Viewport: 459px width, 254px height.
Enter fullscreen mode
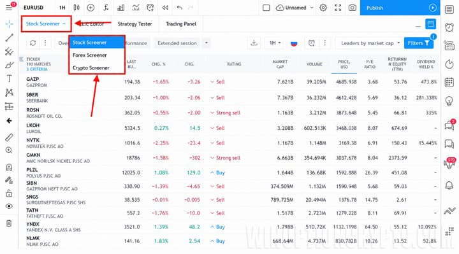point(338,8)
